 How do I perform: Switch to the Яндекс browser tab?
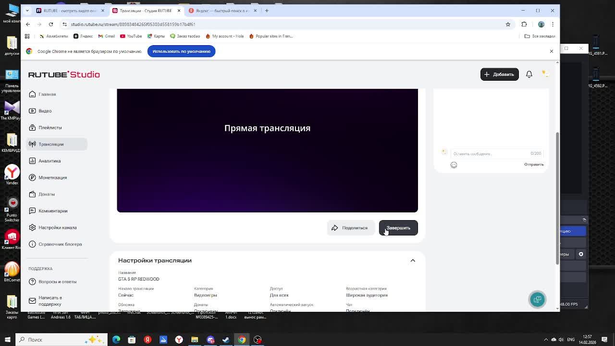point(222,11)
